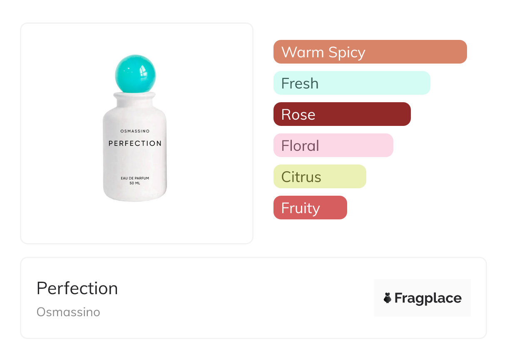
Task: Click the PERFECTION label on the bottle
Action: coord(134,143)
